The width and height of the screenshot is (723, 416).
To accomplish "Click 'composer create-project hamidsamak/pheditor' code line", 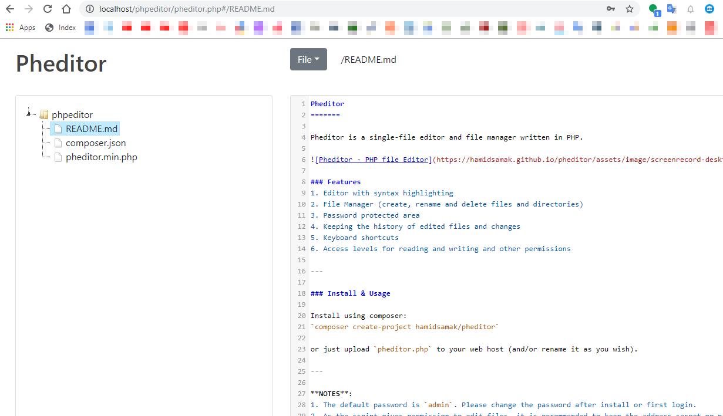I will click(x=405, y=327).
